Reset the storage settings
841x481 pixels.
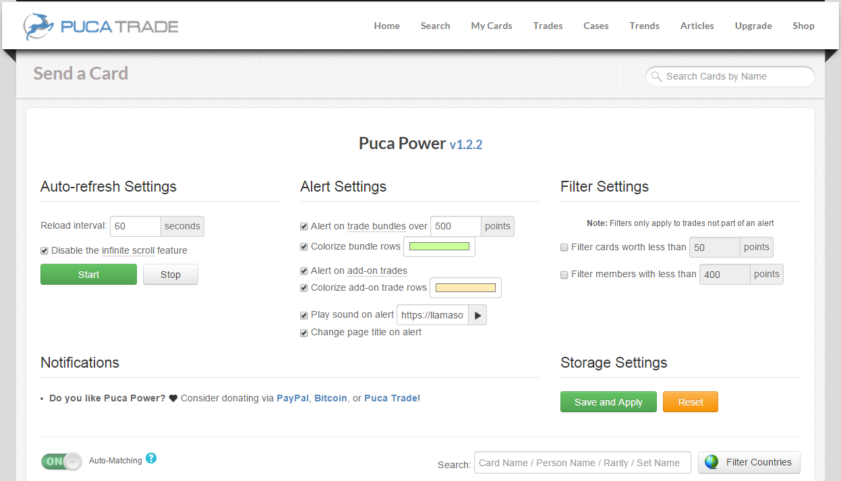pos(691,402)
